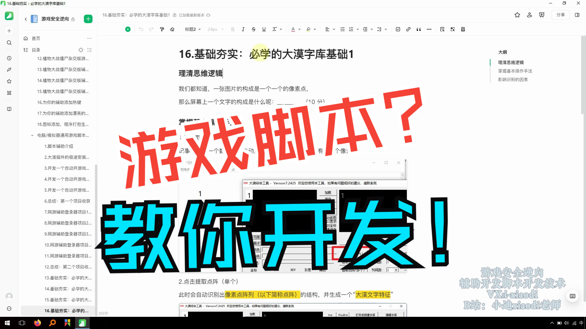The height and width of the screenshot is (329, 586).
Task: Jump to outline item 影响识别的因素
Action: (x=513, y=80)
